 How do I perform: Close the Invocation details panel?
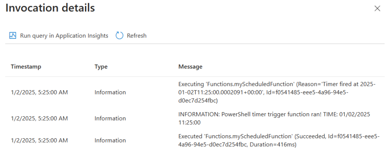[377, 9]
